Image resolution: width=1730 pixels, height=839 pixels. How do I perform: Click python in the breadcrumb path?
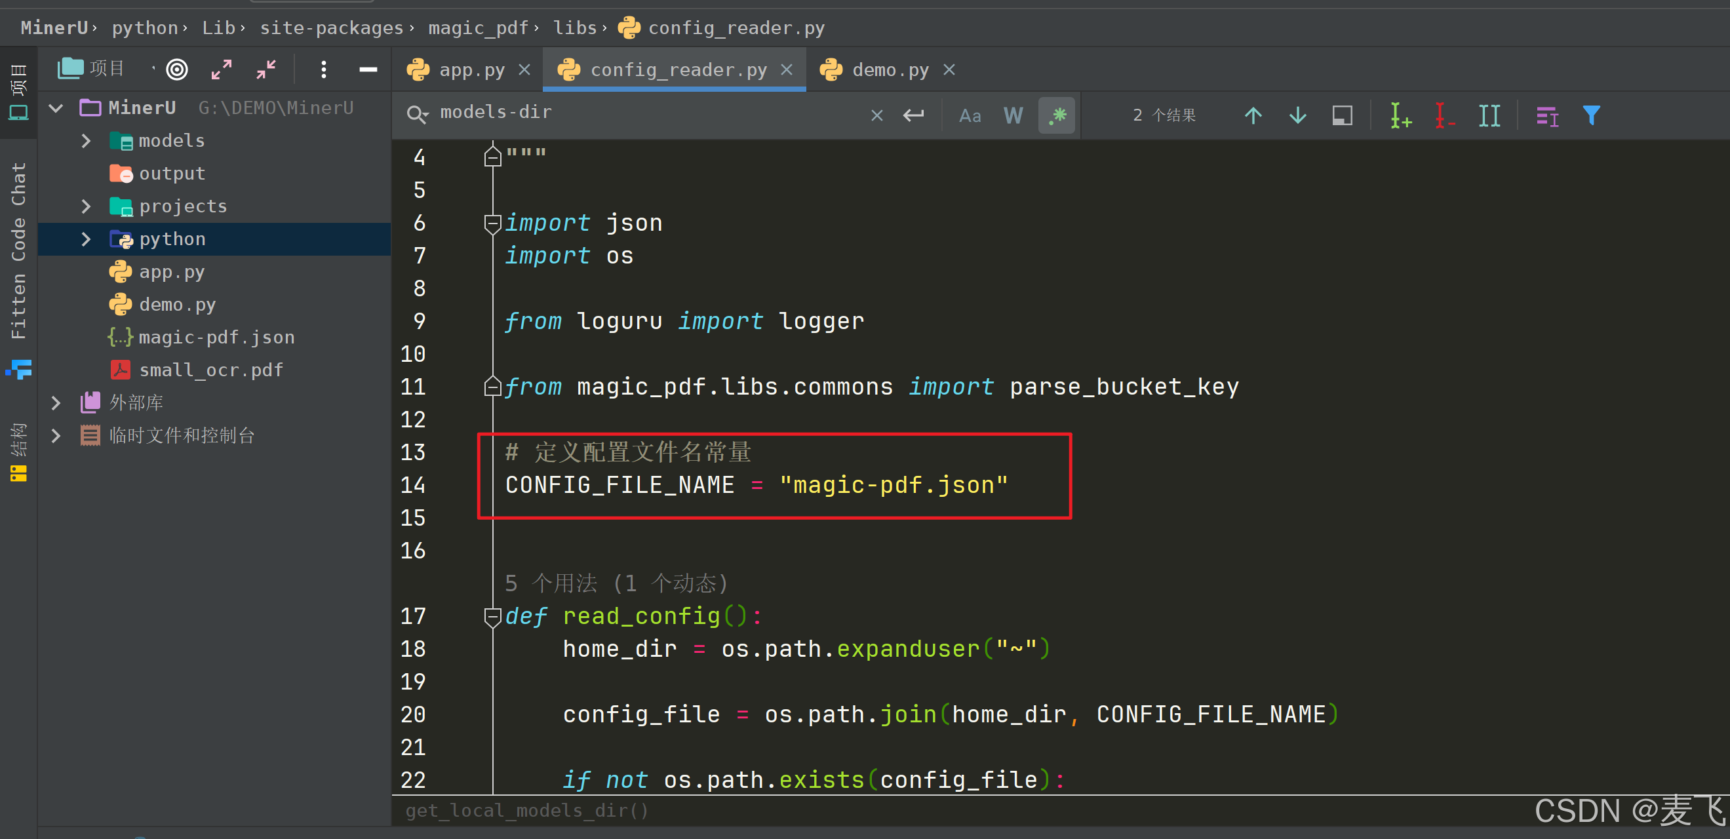click(145, 28)
